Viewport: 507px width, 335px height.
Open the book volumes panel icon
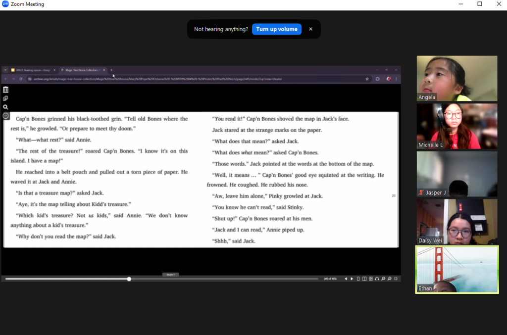point(5,98)
